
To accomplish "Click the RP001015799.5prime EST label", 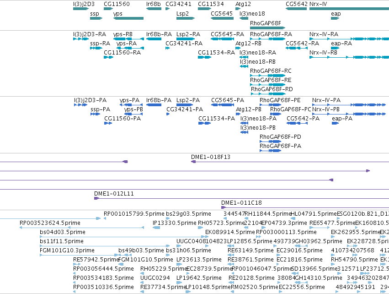I will point(134,214).
